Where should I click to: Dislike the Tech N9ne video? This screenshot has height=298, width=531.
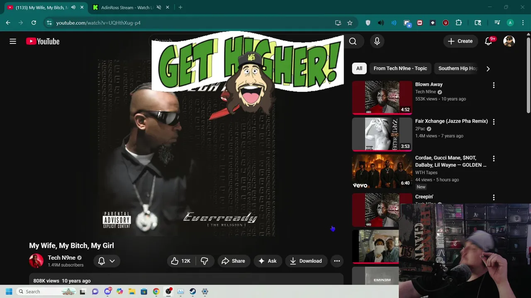coord(205,261)
